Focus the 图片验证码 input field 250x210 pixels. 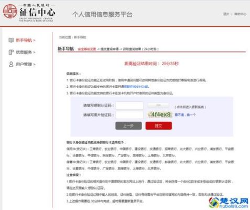(129, 115)
